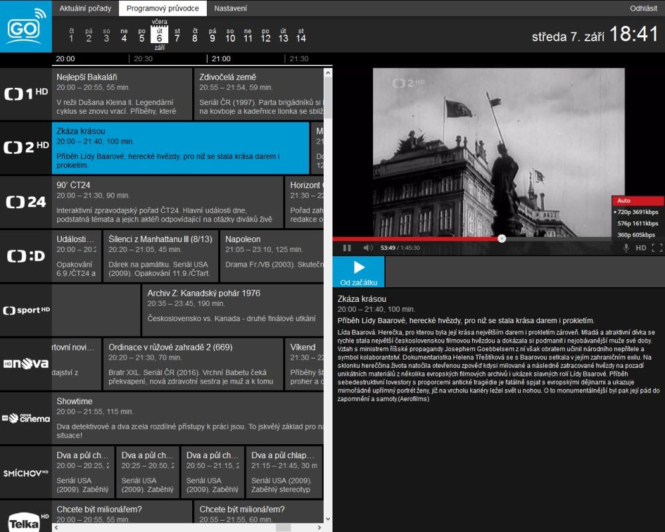Click the video progress slider handle
The height and width of the screenshot is (532, 665).
tap(501, 238)
